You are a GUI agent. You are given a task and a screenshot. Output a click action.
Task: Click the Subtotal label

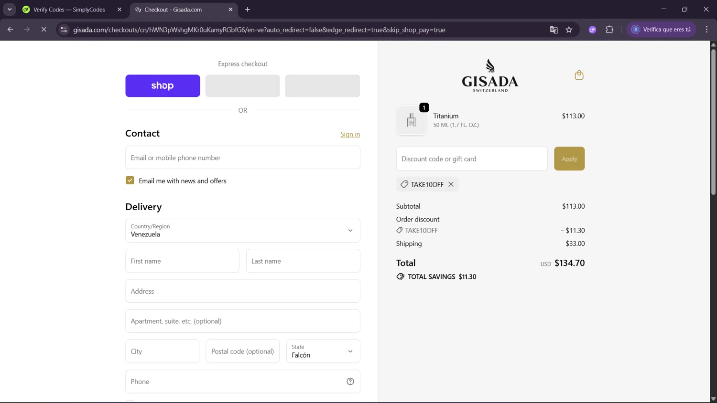click(408, 206)
